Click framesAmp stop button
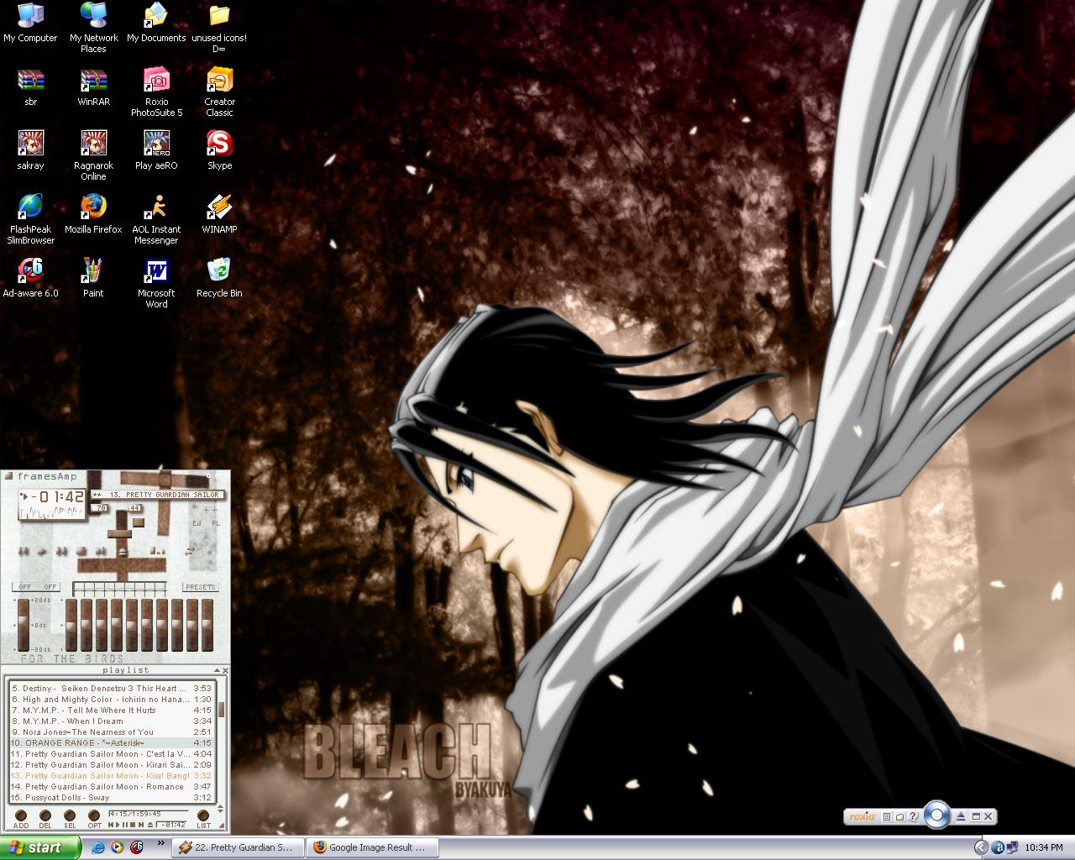The height and width of the screenshot is (860, 1075). point(81,551)
